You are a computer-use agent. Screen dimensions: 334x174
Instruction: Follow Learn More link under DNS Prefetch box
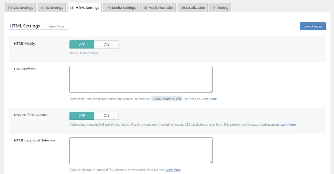point(209,99)
